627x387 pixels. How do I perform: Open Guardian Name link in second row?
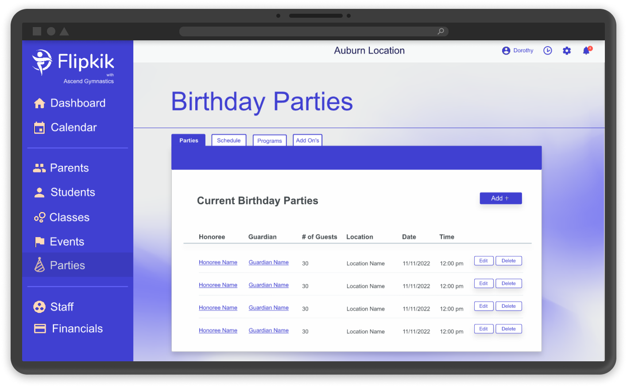269,285
